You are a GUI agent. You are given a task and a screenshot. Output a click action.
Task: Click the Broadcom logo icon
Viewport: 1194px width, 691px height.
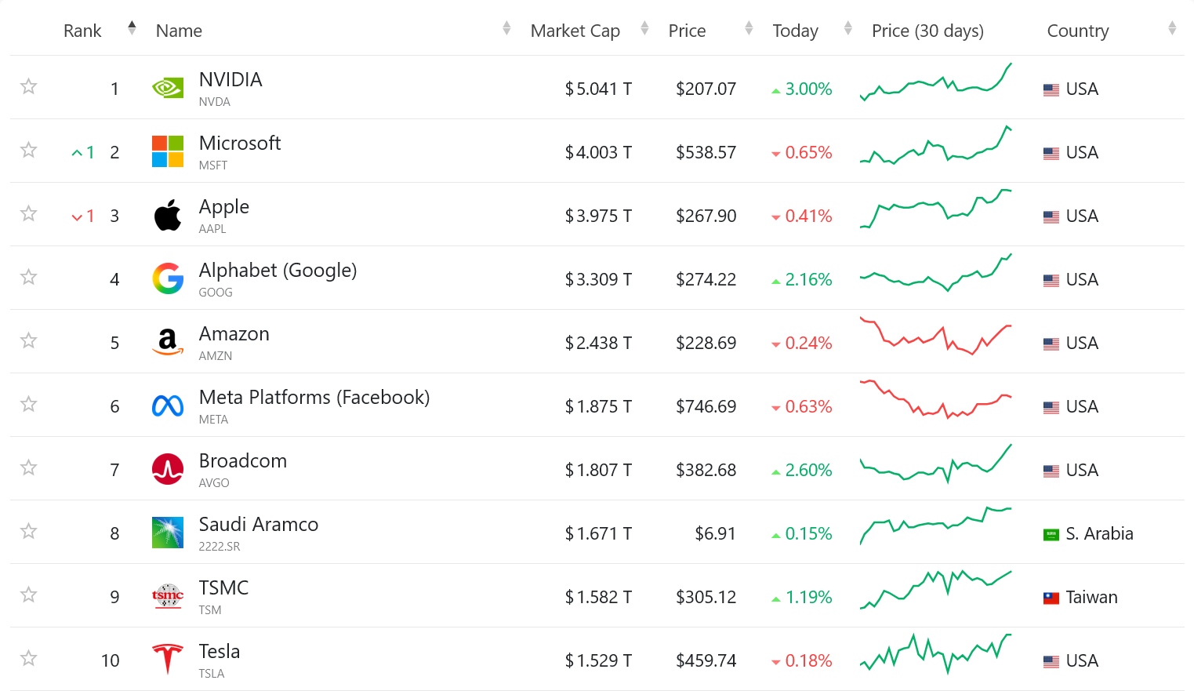point(168,469)
